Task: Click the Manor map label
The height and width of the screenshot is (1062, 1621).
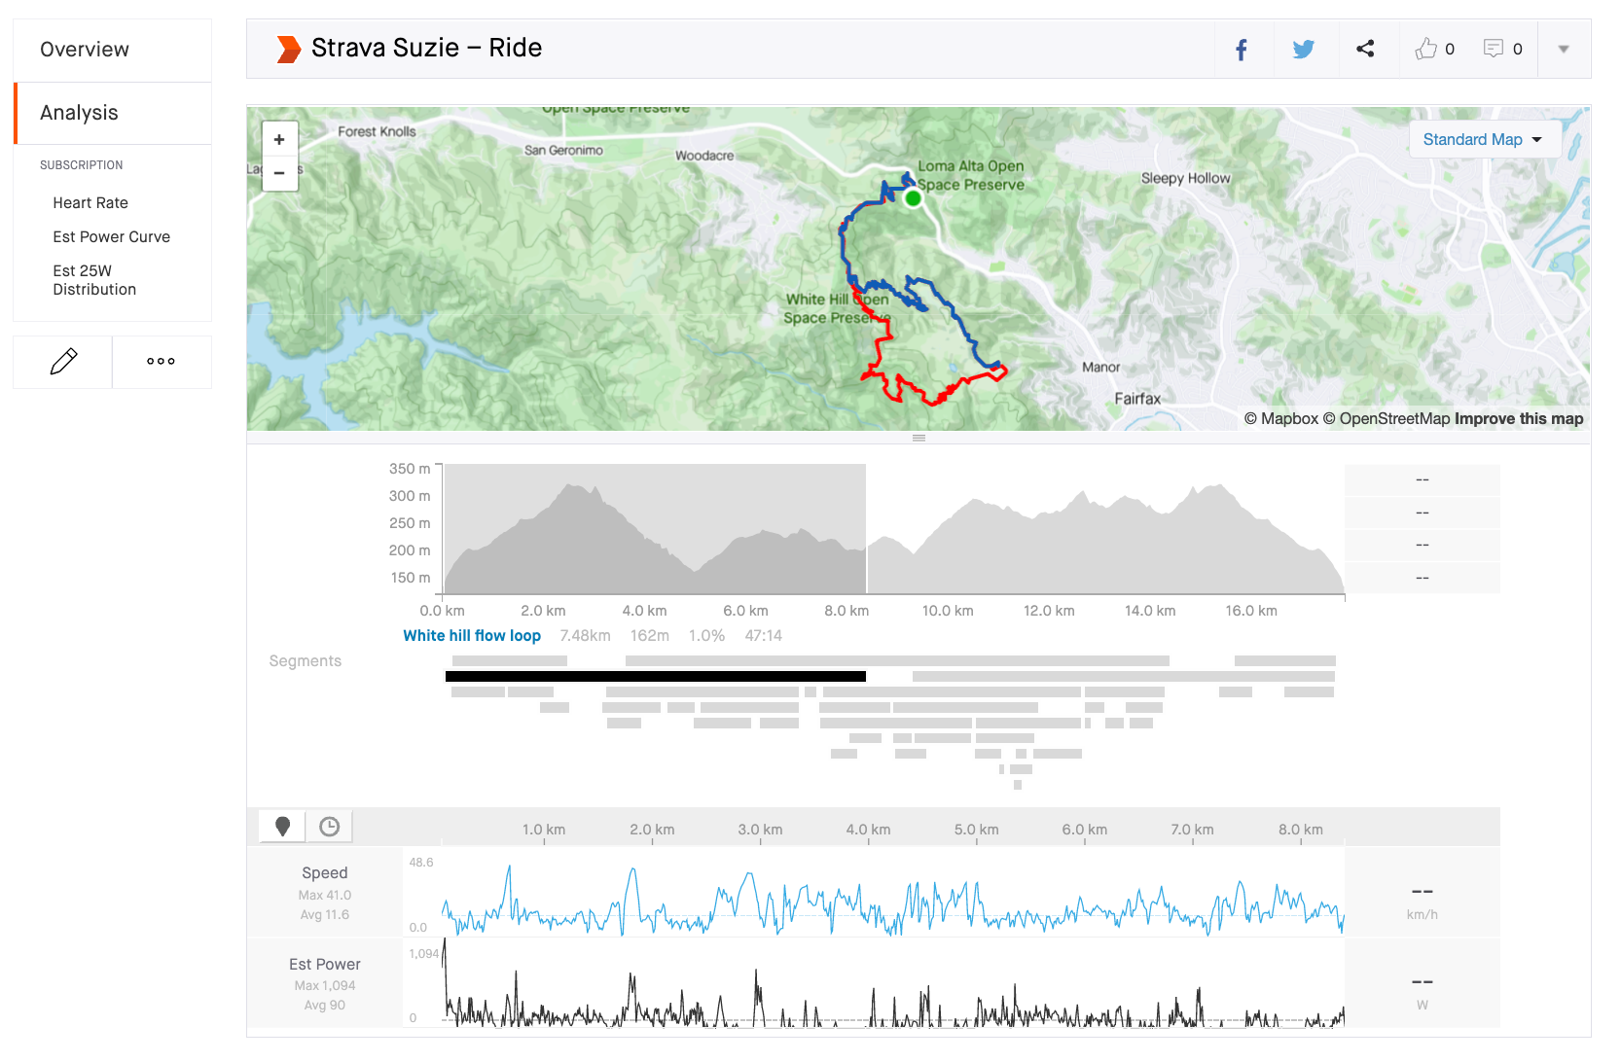Action: click(x=1101, y=368)
